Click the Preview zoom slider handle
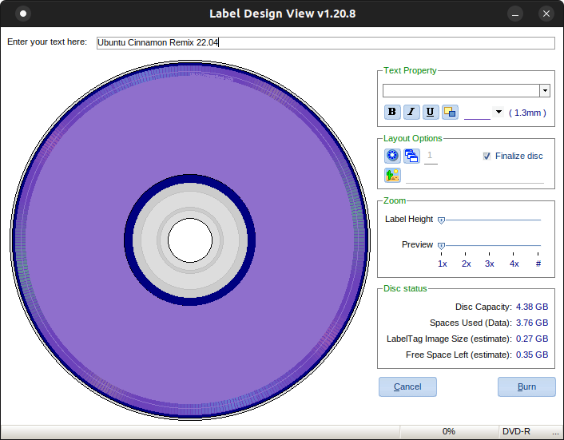Image resolution: width=564 pixels, height=440 pixels. click(441, 245)
